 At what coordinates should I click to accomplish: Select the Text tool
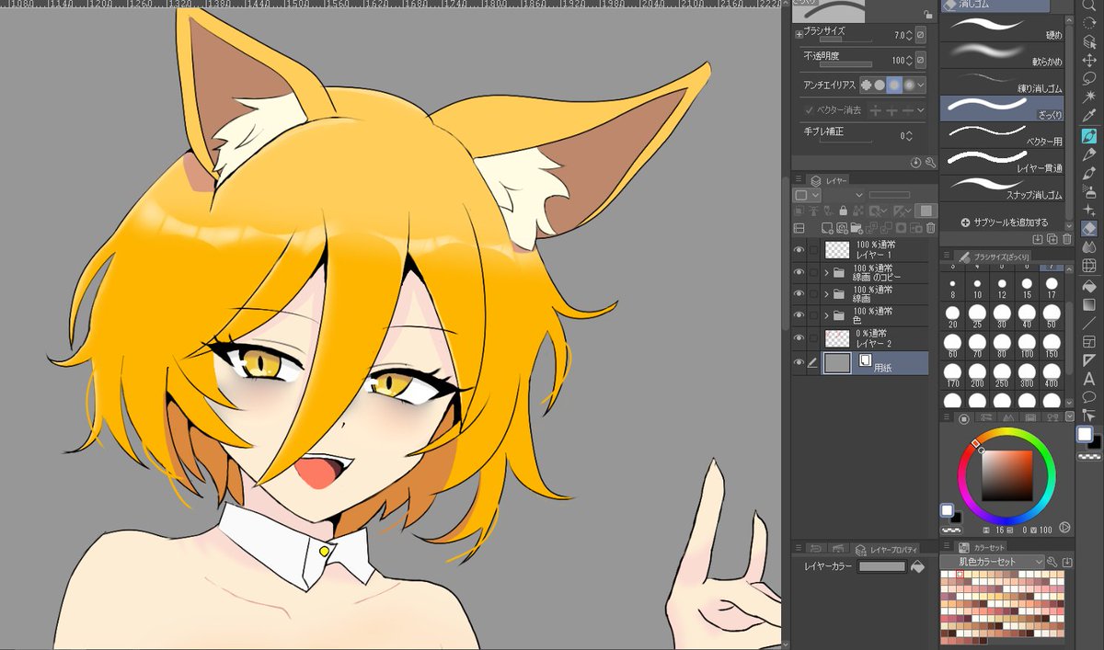(x=1088, y=379)
